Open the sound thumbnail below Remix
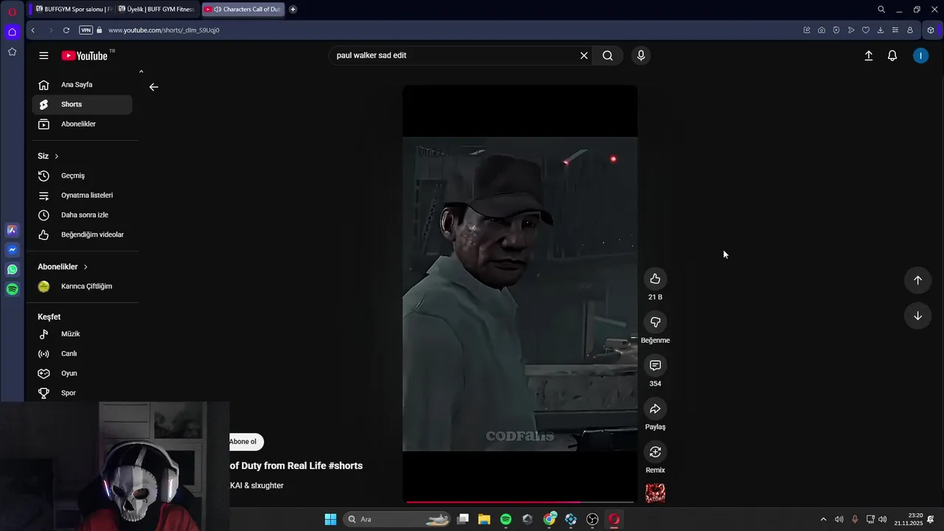The image size is (944, 531). point(655,493)
